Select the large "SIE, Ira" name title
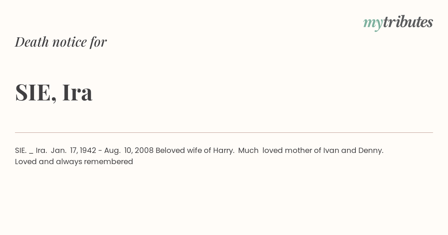Image resolution: width=448 pixels, height=235 pixels. point(54,92)
